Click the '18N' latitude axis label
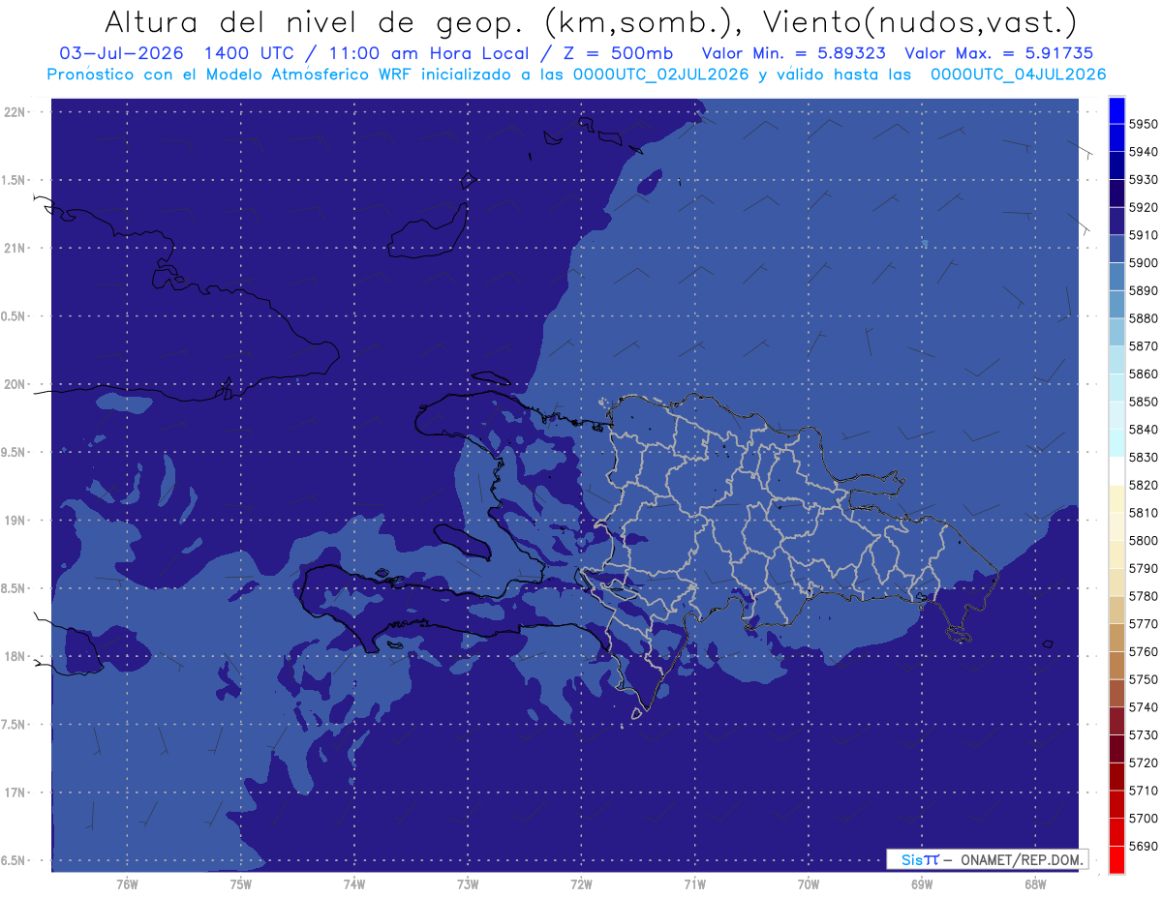This screenshot has height=897, width=1162. point(15,657)
